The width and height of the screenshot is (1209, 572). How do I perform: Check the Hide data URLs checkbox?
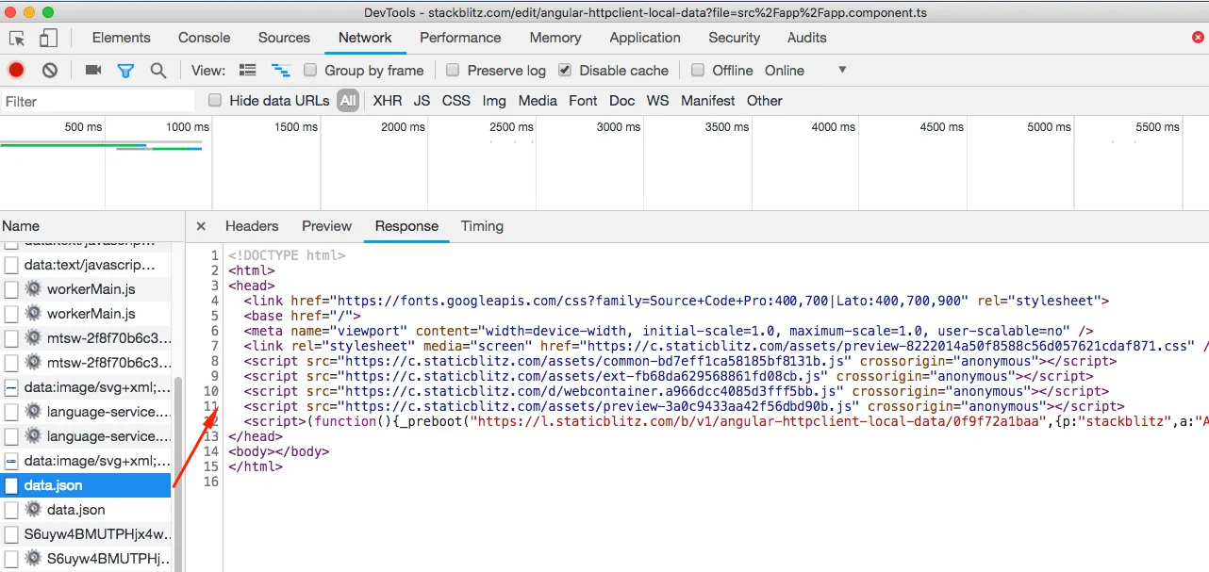tap(215, 101)
